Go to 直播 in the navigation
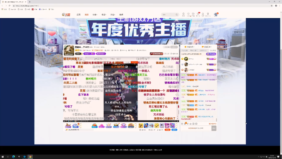Viewport: 282px width, 159px height. [x=86, y=14]
